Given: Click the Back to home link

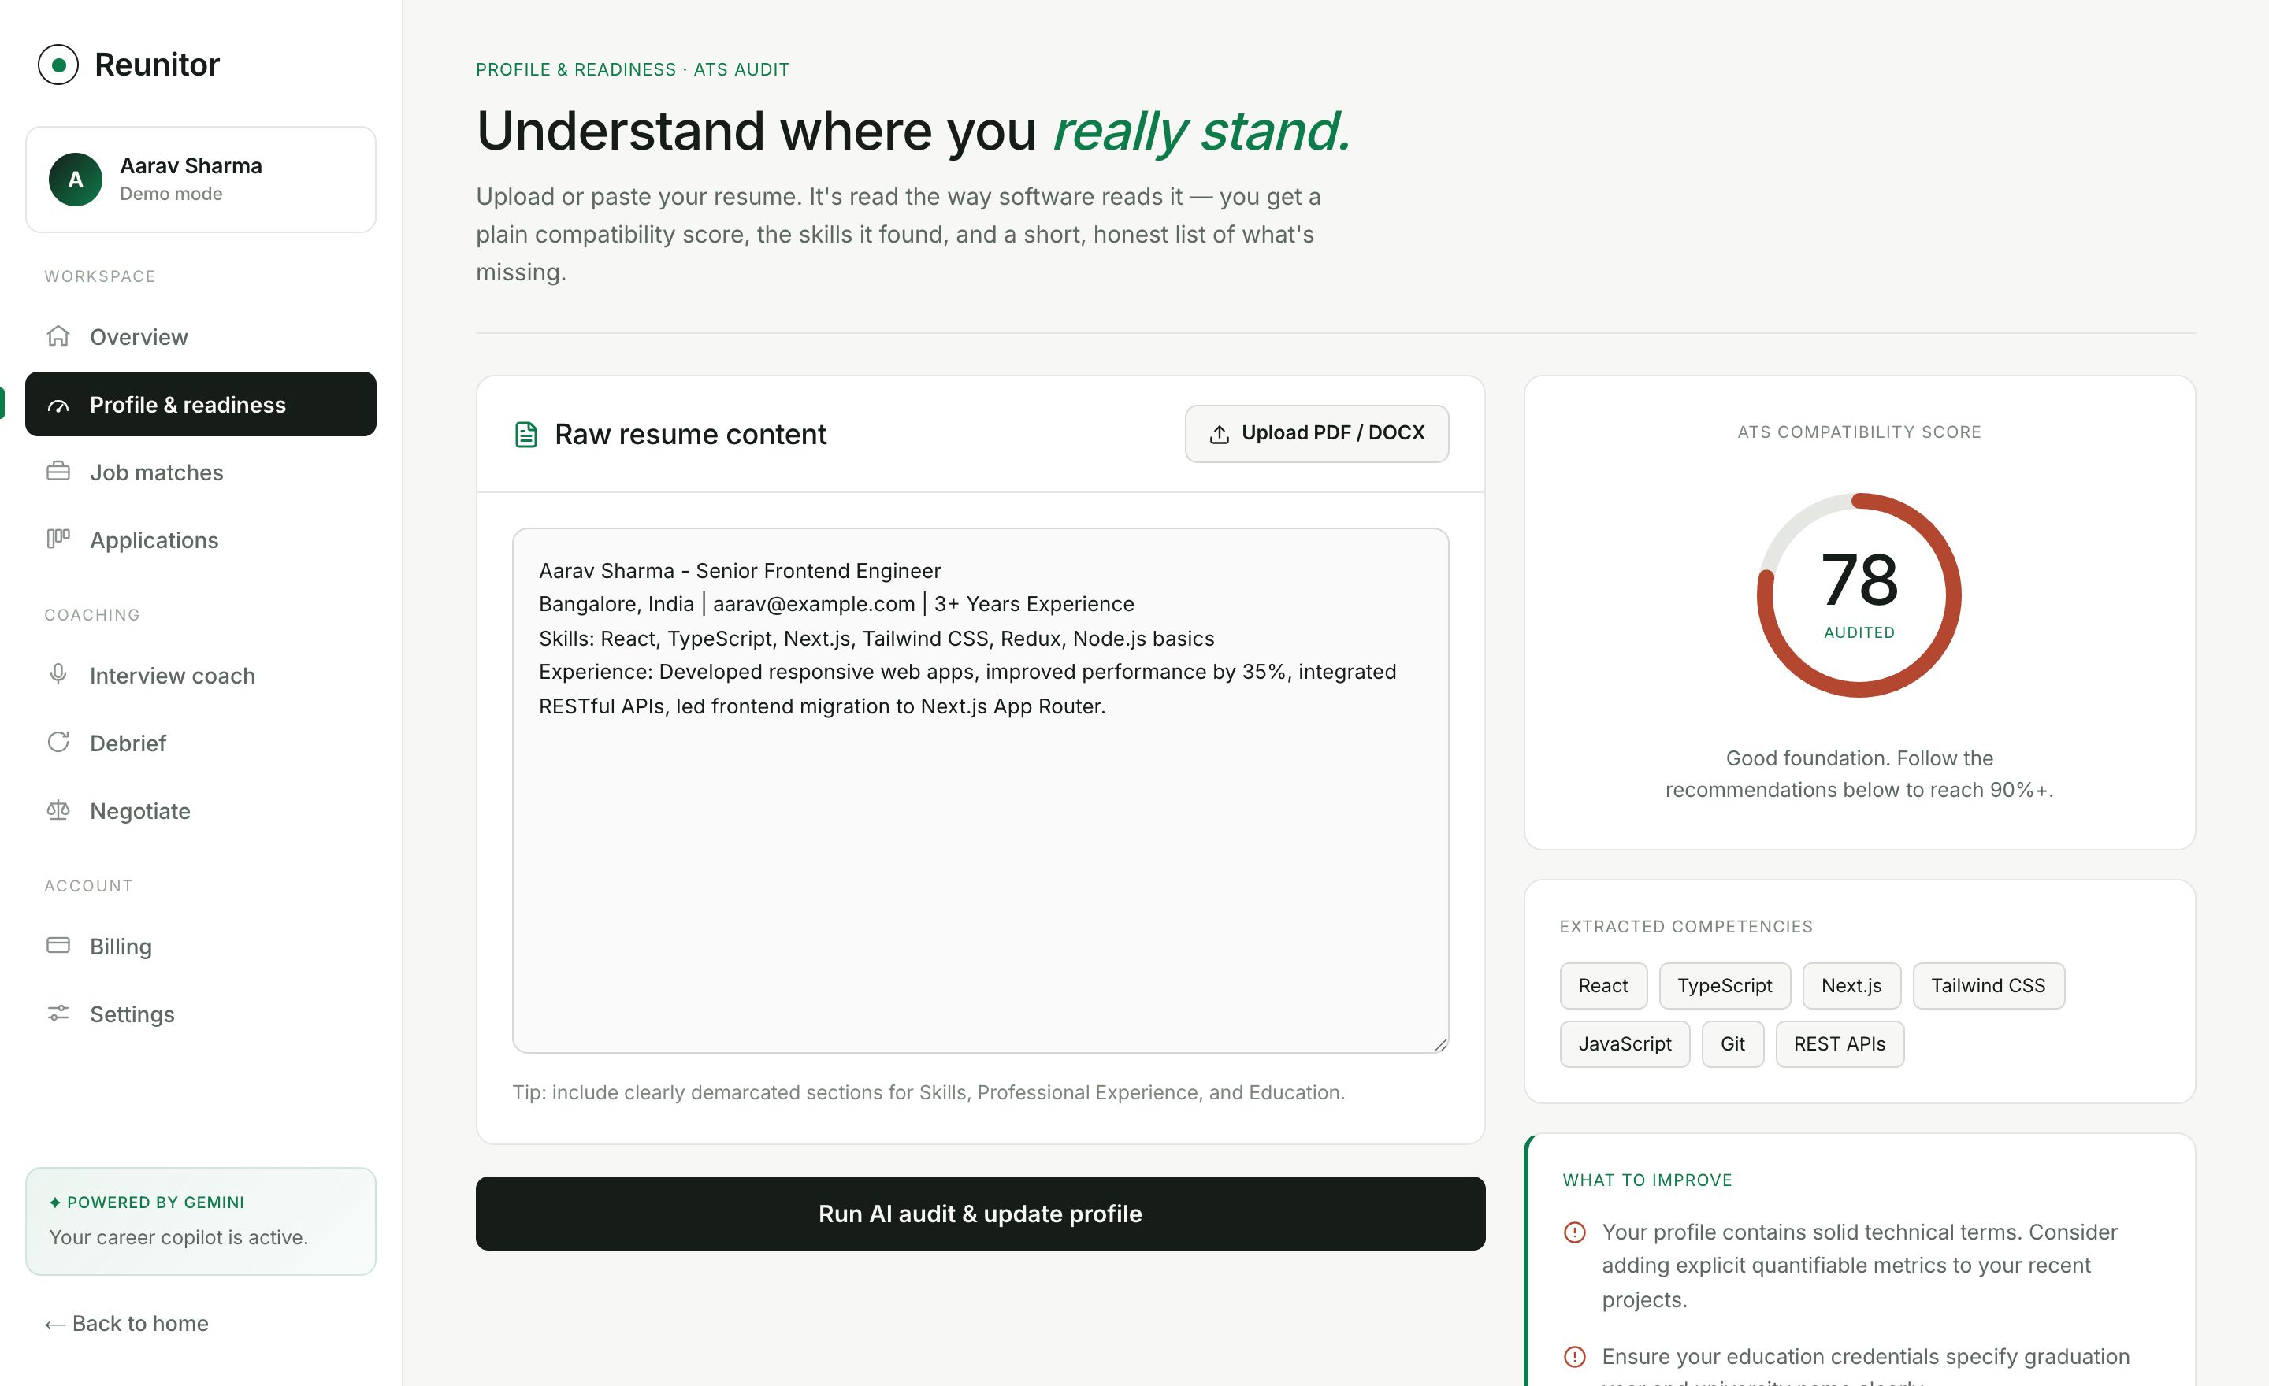Looking at the screenshot, I should 126,1324.
